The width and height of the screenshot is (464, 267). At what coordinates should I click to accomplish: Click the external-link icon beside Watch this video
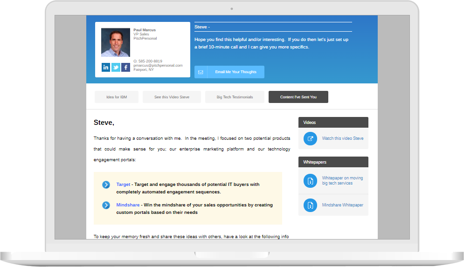310,138
